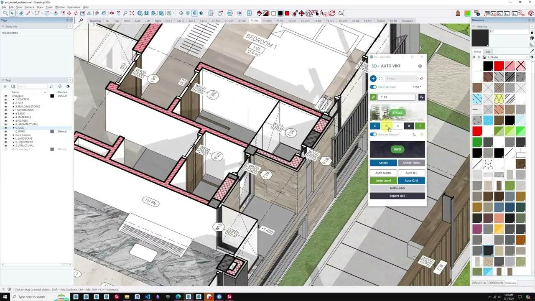Select the Rotate tool
535x301 pixels.
(76, 13)
